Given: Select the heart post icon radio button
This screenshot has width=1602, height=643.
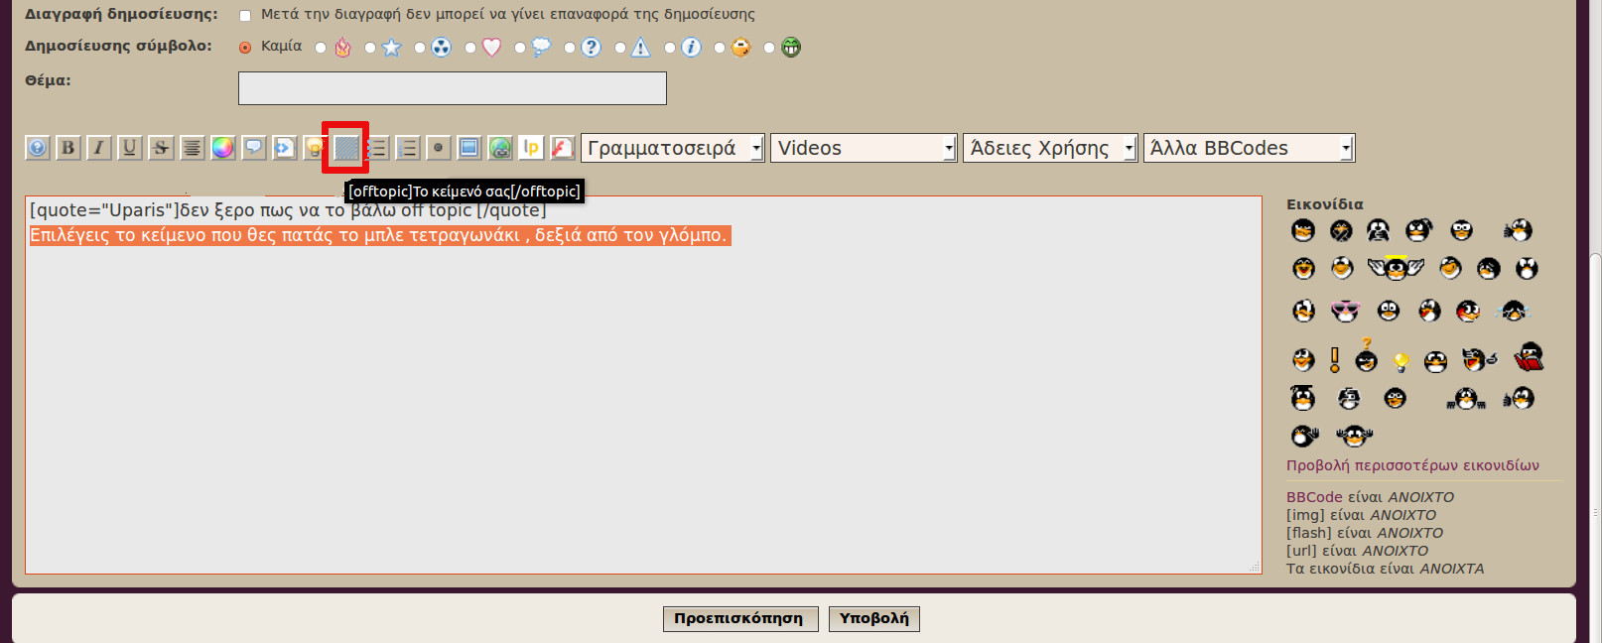Looking at the screenshot, I should [x=470, y=48].
